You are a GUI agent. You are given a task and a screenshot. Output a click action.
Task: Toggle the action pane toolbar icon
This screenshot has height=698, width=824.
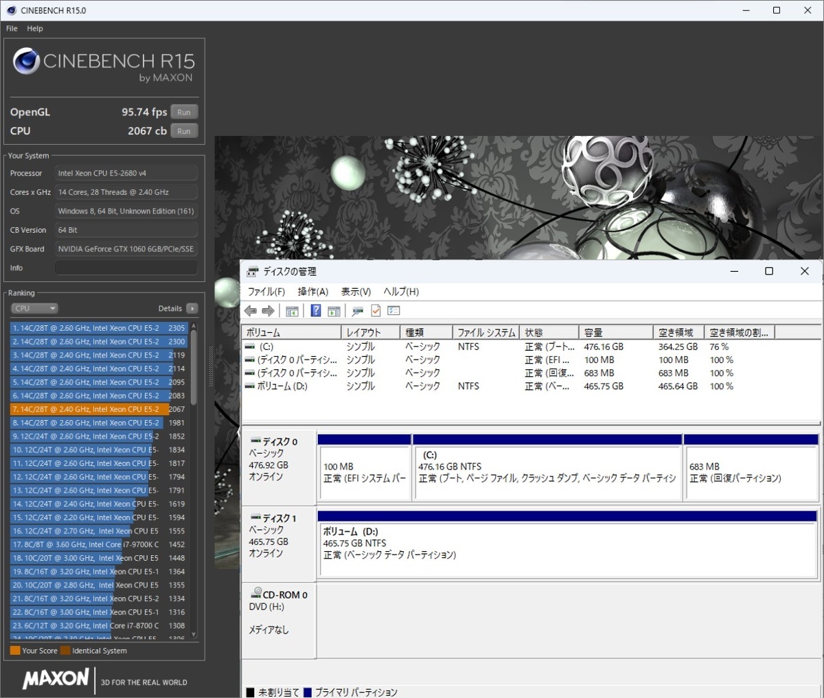[x=334, y=311]
